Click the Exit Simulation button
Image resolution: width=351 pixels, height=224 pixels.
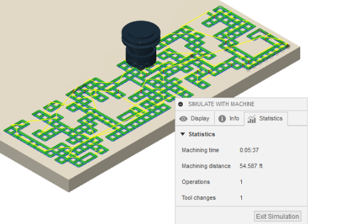(x=278, y=216)
